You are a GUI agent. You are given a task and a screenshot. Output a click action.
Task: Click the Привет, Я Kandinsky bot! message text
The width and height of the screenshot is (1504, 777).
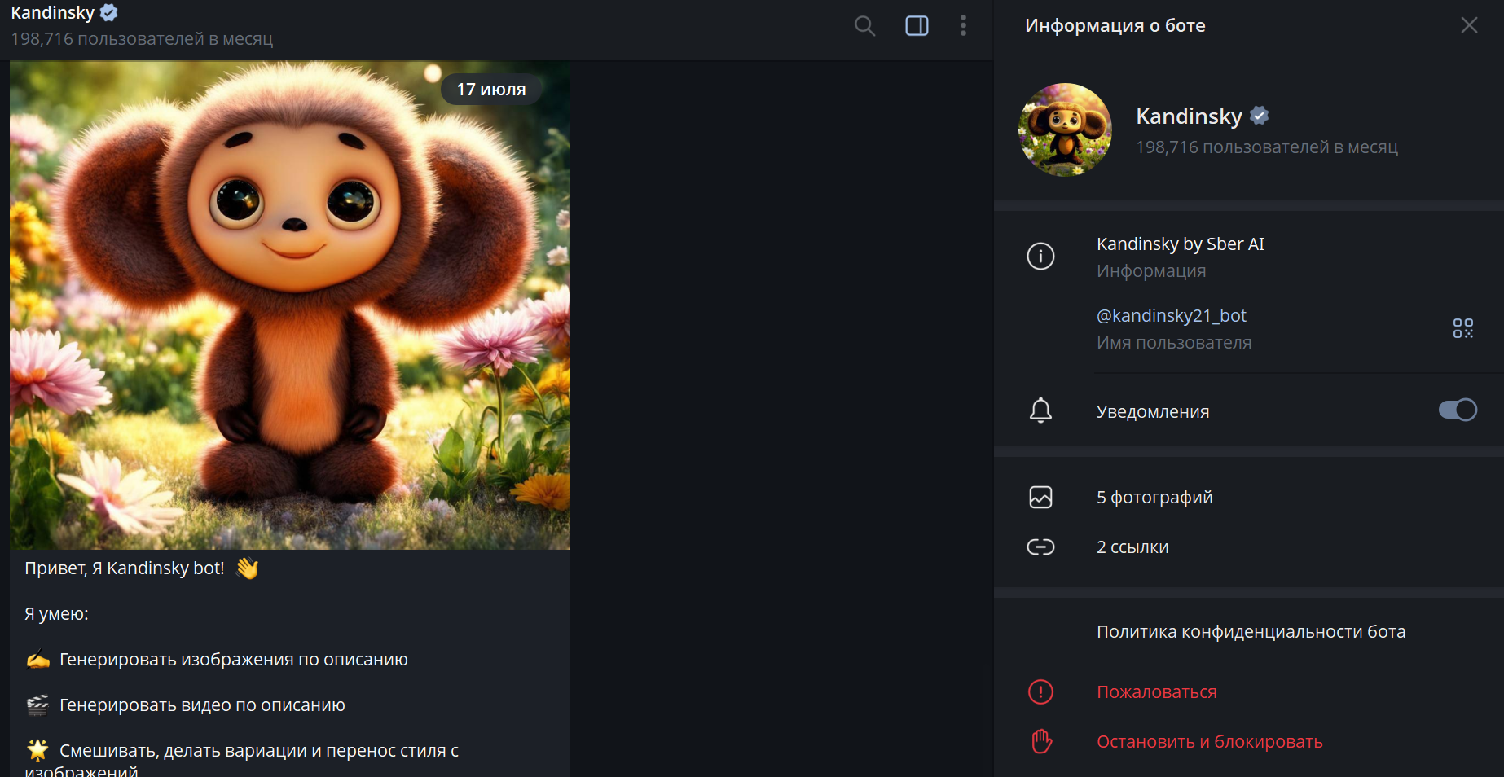(x=124, y=568)
